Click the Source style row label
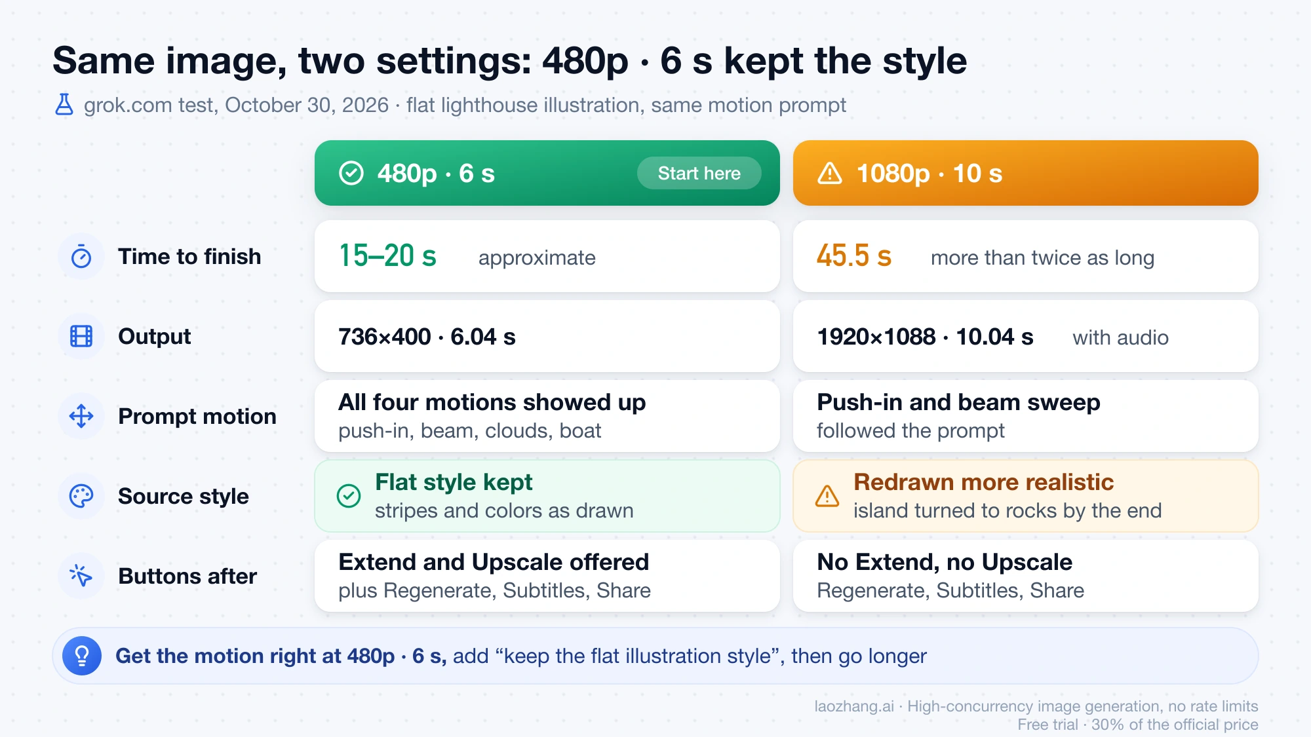Screen dimensions: 1311x737 [184, 496]
